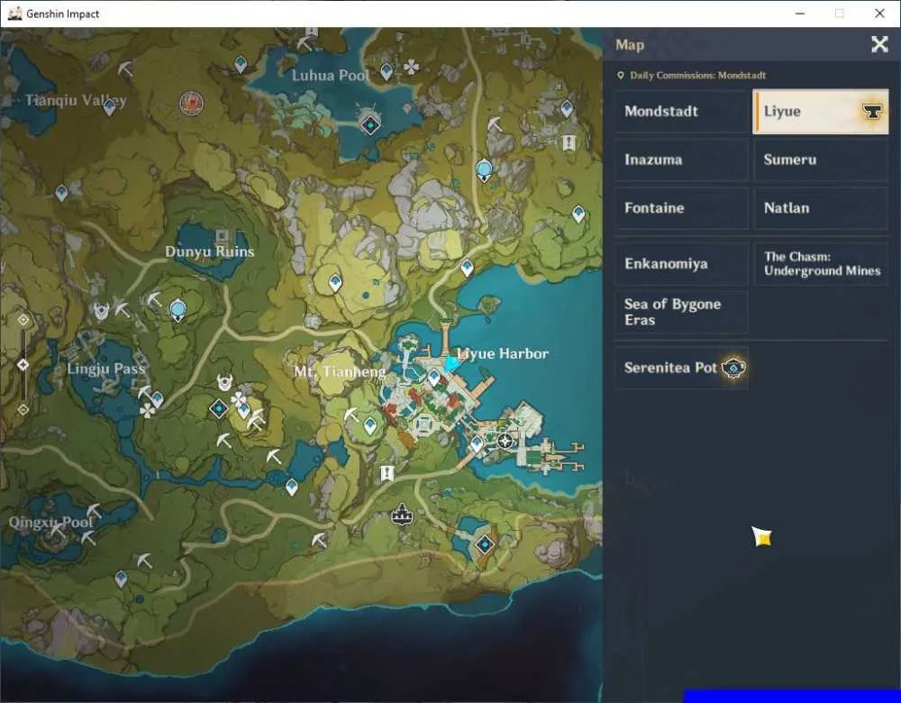Click the player location arrow at Liyue Harbor
Image resolution: width=901 pixels, height=703 pixels.
pos(451,364)
